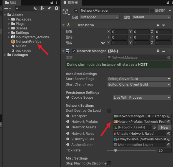Toggle Network Manager component enabled checkbox
The image size is (173, 167).
pos(74,51)
